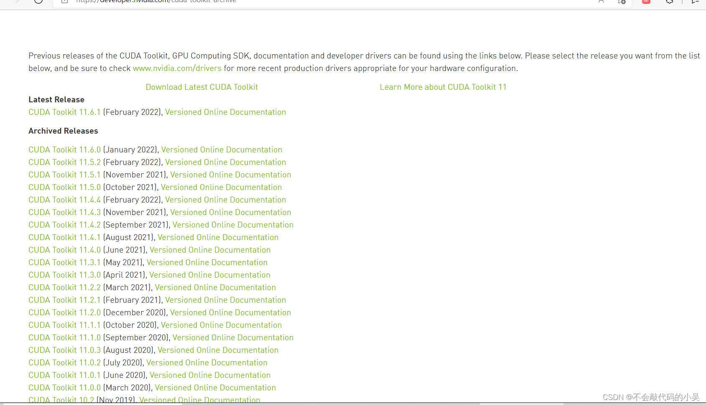Viewport: 706px width, 405px height.
Task: Select CUDA Toolkit 11.1.0 link
Action: [65, 338]
